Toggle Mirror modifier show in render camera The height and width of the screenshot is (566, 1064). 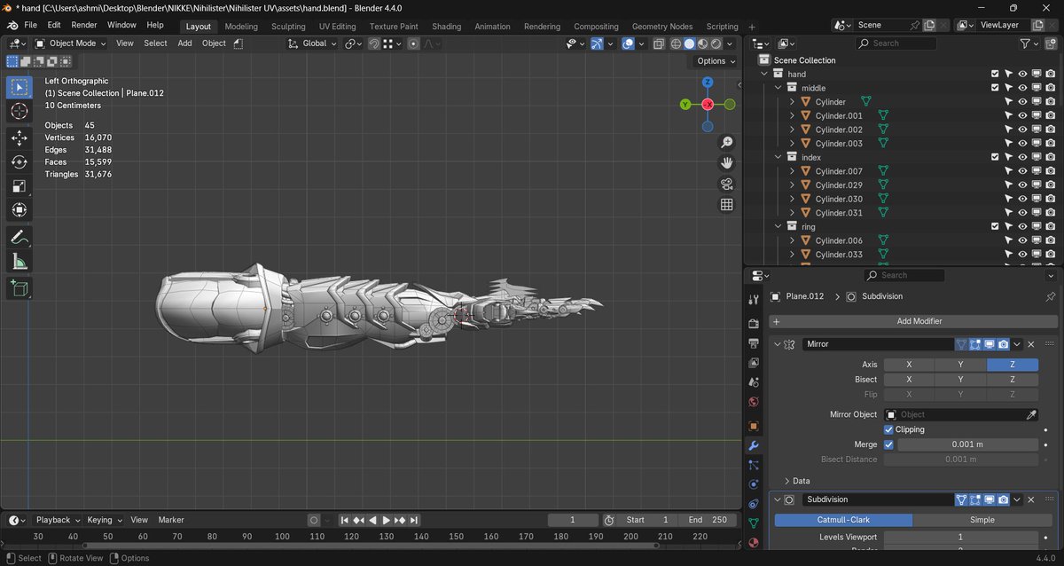coord(1003,344)
